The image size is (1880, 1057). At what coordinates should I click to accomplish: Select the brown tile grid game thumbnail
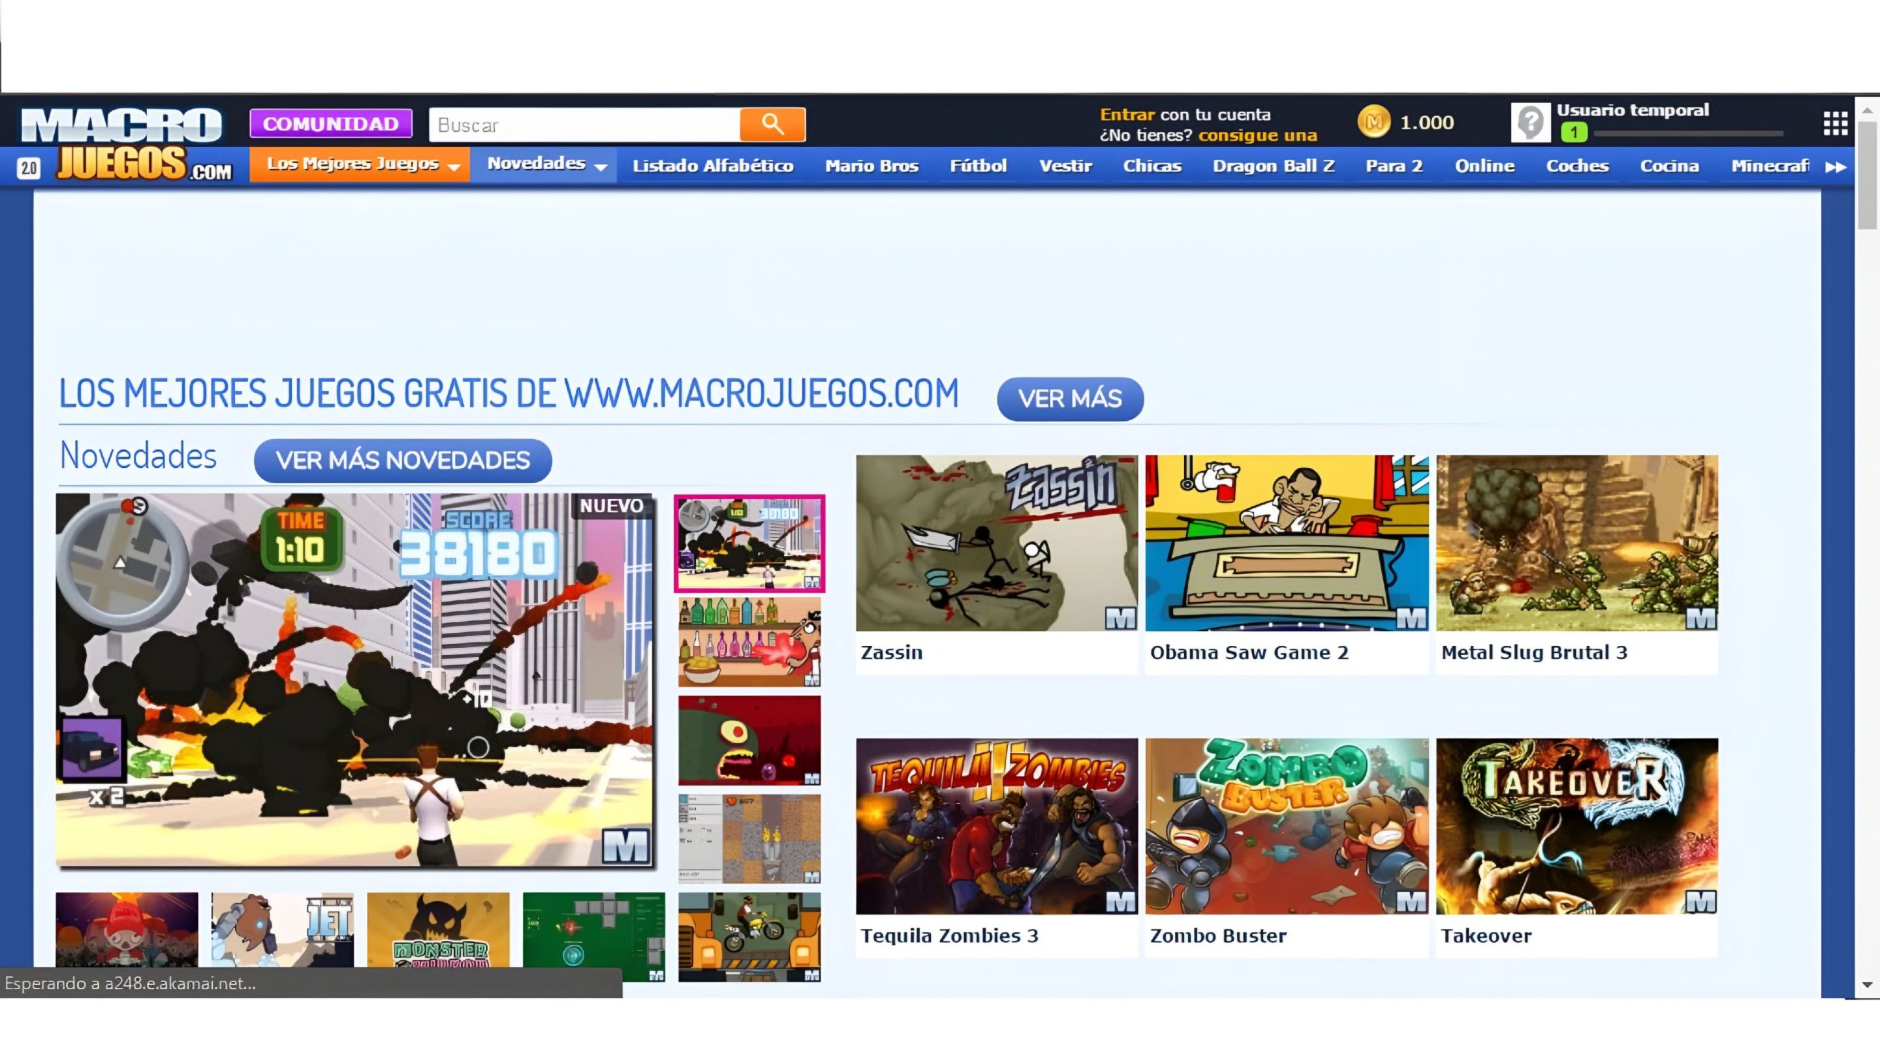click(749, 839)
